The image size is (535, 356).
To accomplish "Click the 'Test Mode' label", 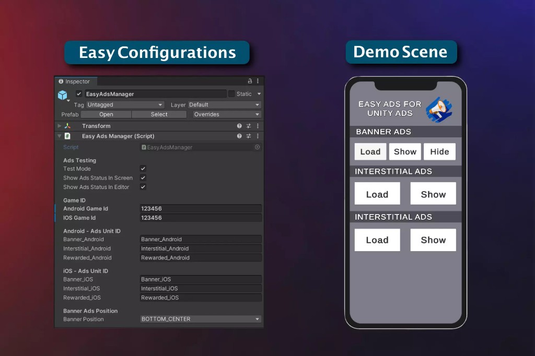I will click(x=77, y=169).
